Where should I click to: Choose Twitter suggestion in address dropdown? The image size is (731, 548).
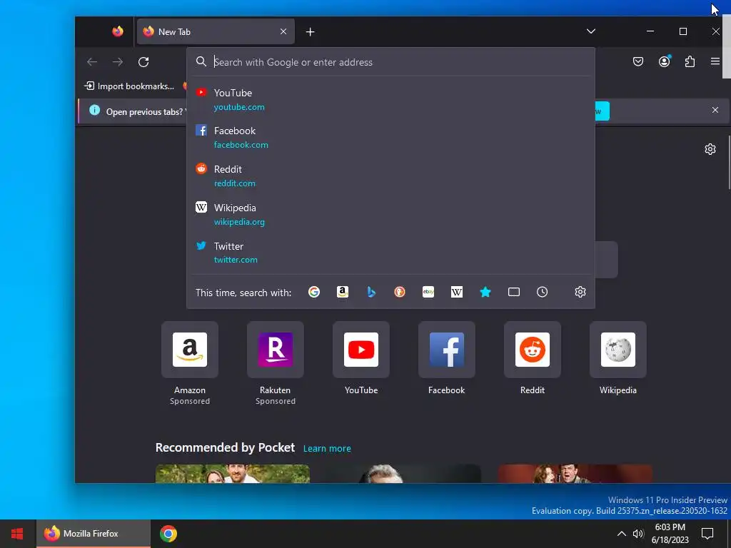(x=390, y=253)
